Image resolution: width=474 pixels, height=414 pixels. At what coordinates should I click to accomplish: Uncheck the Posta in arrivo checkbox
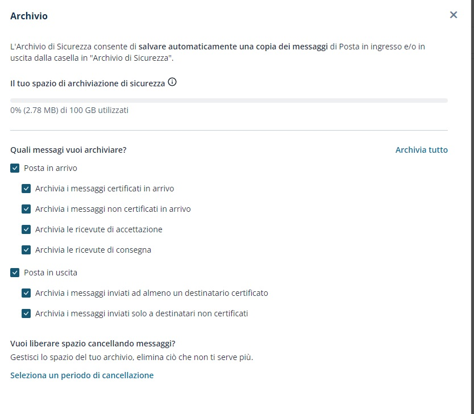coord(15,168)
